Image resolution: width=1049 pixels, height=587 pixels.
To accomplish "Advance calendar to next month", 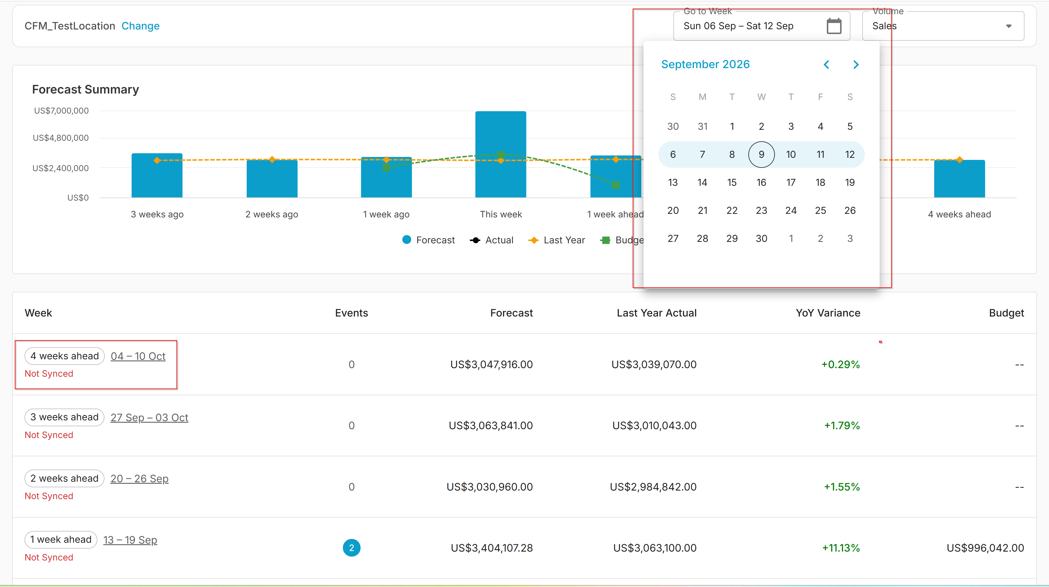I will tap(855, 65).
